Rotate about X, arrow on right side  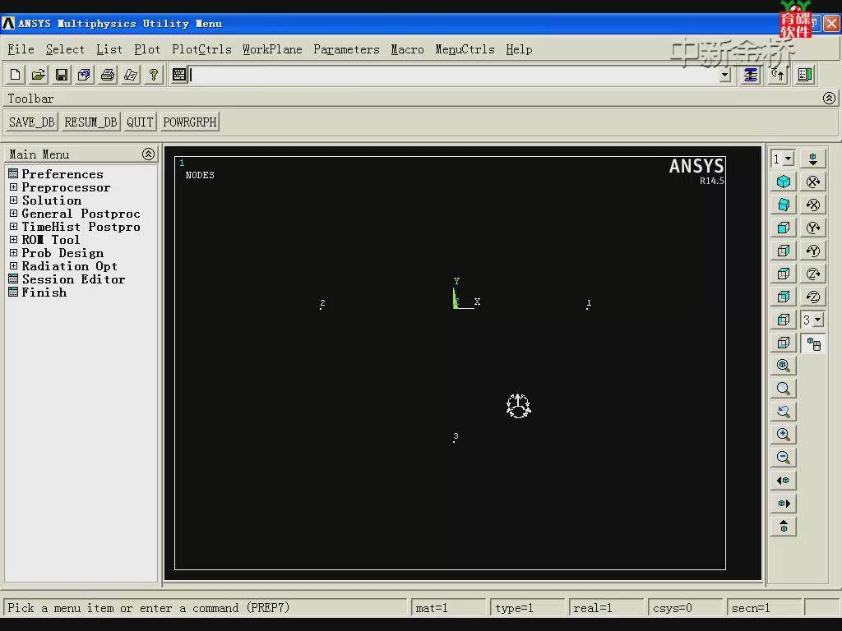[x=813, y=182]
